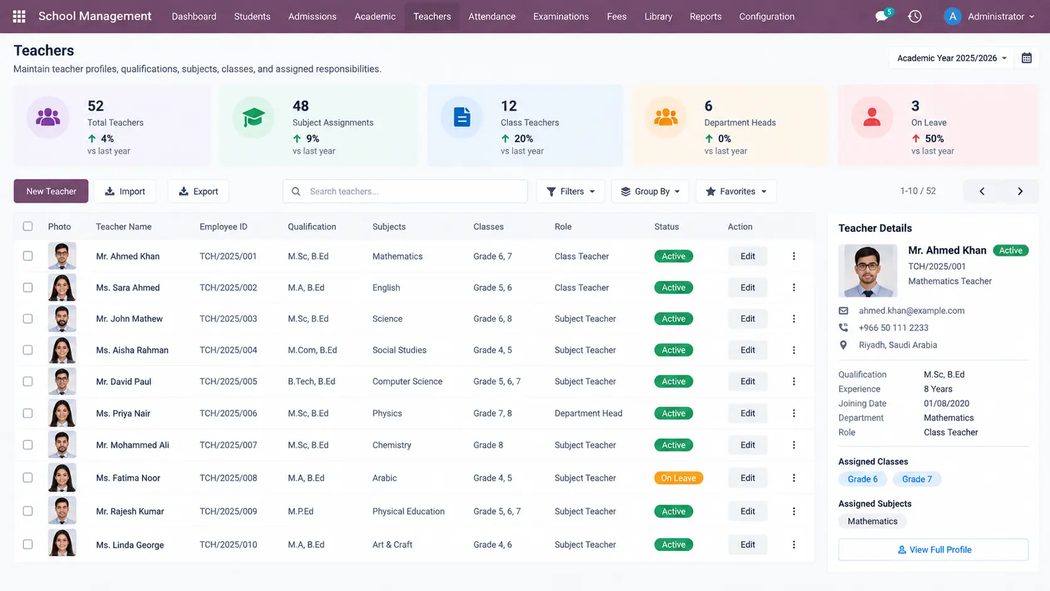The image size is (1050, 591).
Task: Tick the select-all header checkbox
Action: [28, 226]
